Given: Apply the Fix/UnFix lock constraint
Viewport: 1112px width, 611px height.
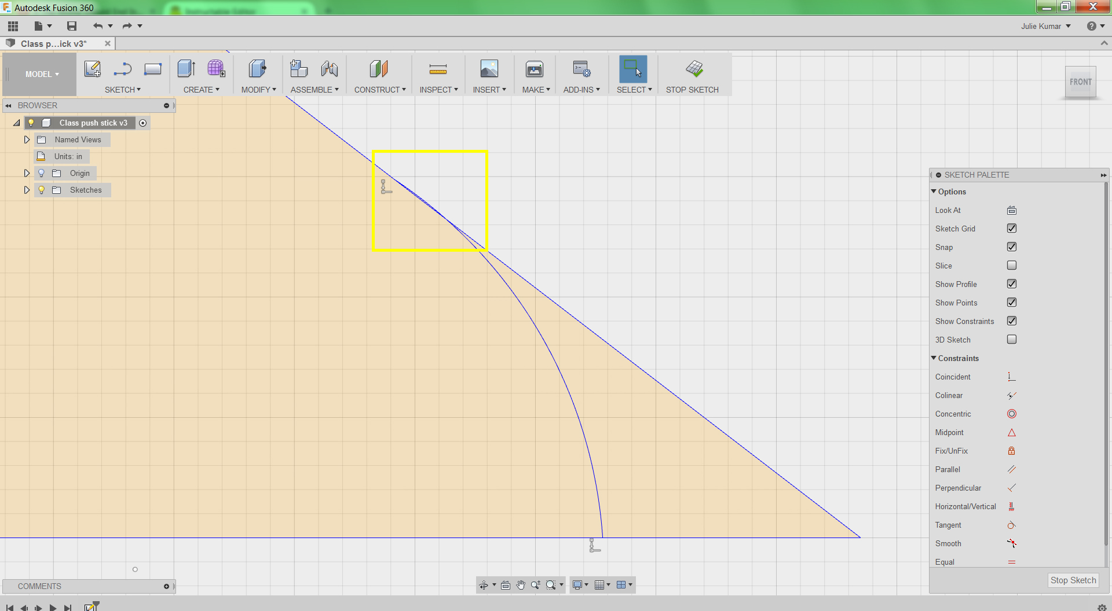Looking at the screenshot, I should [x=1012, y=451].
